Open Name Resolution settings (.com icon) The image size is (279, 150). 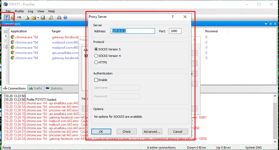19,18
